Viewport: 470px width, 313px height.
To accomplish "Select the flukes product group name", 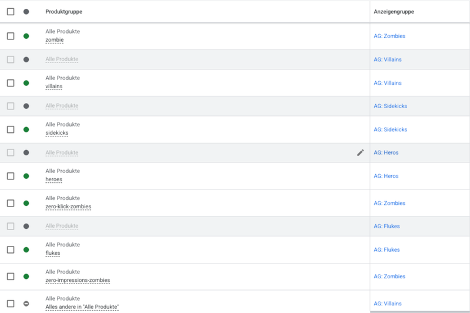I will [53, 253].
